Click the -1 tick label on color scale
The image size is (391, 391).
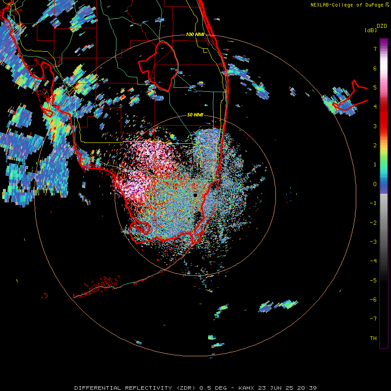373,203
